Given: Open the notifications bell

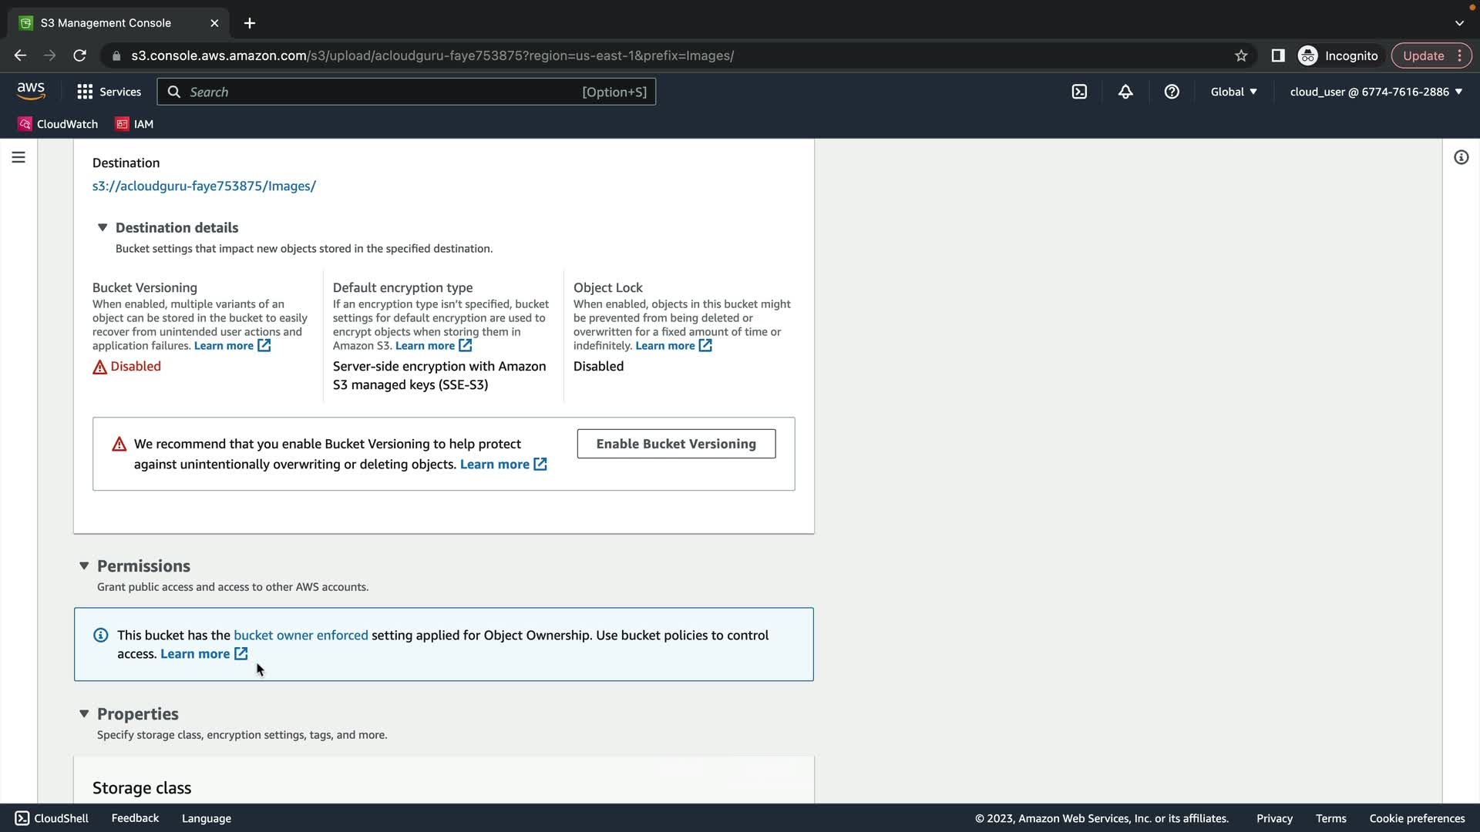Looking at the screenshot, I should click(1125, 92).
